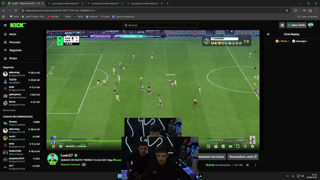320x180 pixels.
Task: Open the TikTok bookmark
Action: (78, 17)
